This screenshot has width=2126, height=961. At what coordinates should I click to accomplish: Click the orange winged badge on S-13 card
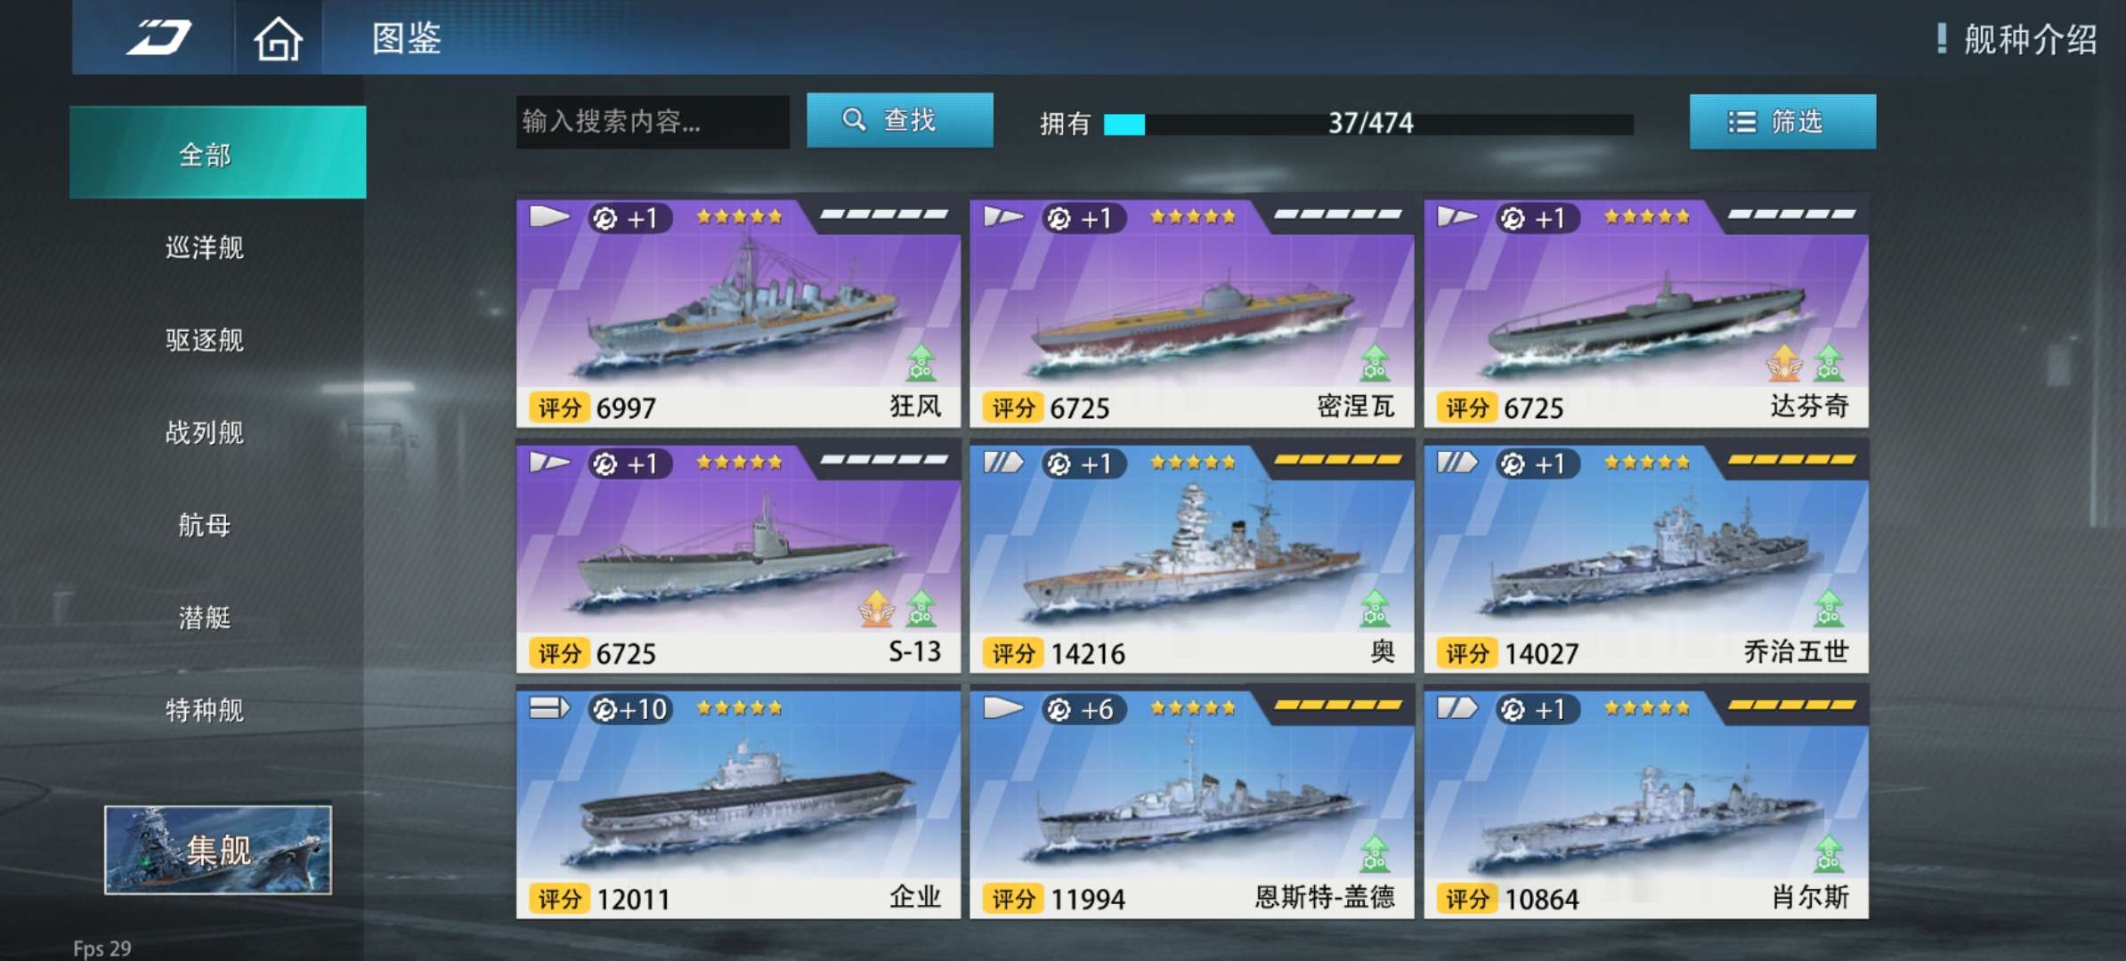(x=876, y=607)
